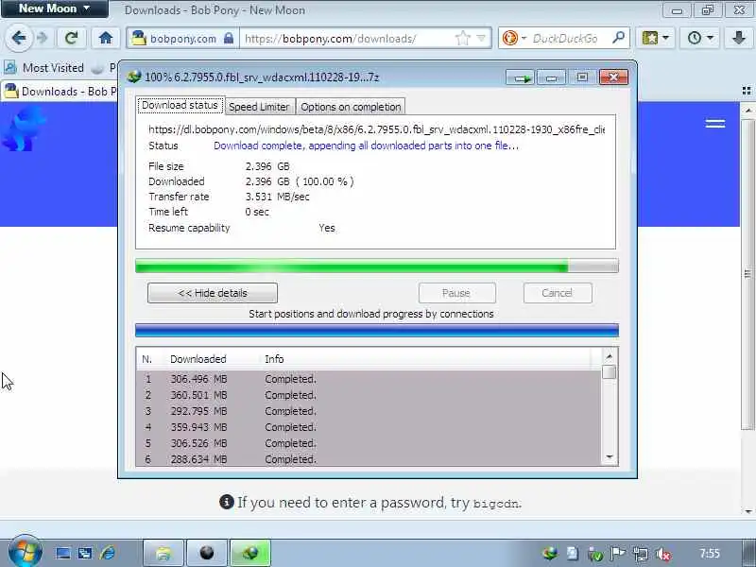Viewport: 756px width, 567px height.
Task: Select the Downloads - Bob Pony browser tab
Action: tap(60, 91)
